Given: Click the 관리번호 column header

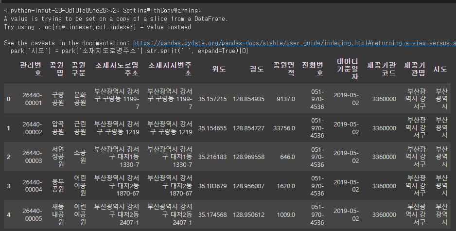Looking at the screenshot, I should click(x=31, y=69).
